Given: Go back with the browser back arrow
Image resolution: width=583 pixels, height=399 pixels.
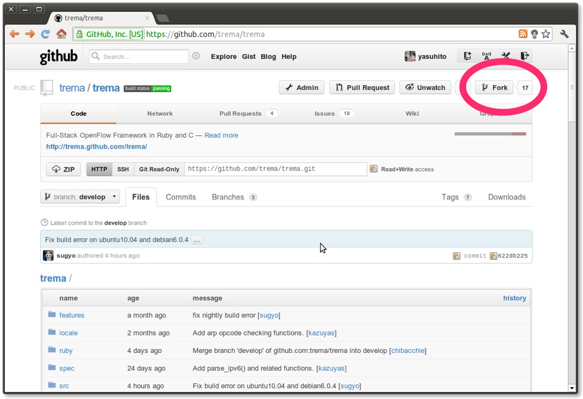Looking at the screenshot, I should (x=15, y=34).
